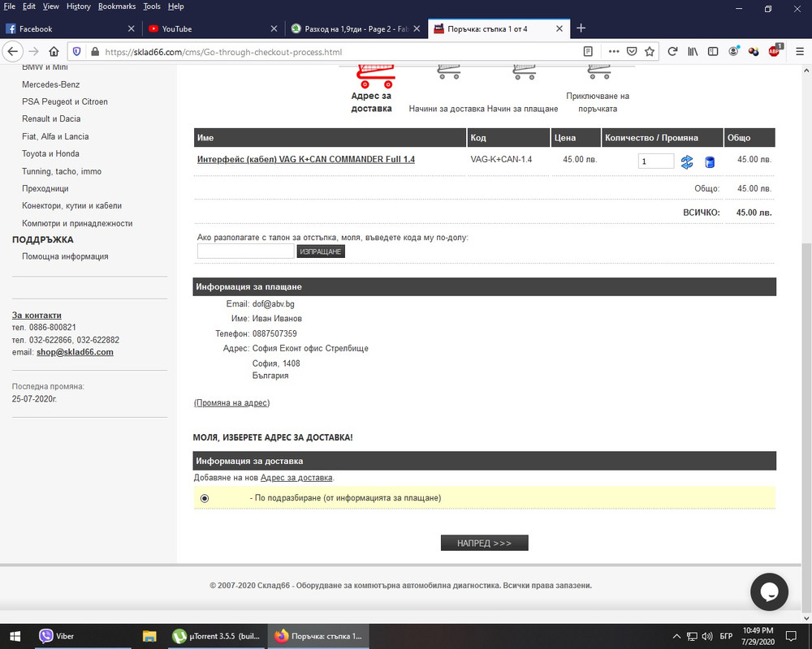Open the Edit menu

(29, 6)
